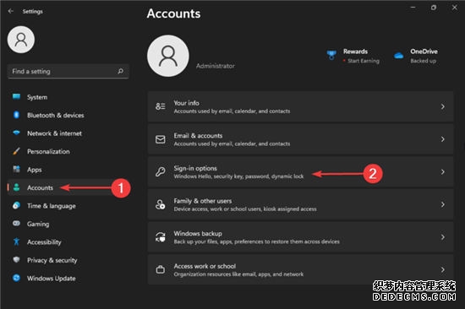Click the Rewards Start Earning link
The image size is (465, 309).
point(364,61)
